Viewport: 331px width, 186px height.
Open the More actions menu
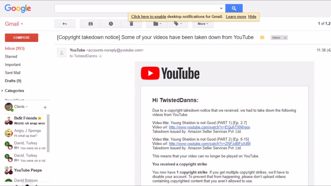click(x=203, y=24)
